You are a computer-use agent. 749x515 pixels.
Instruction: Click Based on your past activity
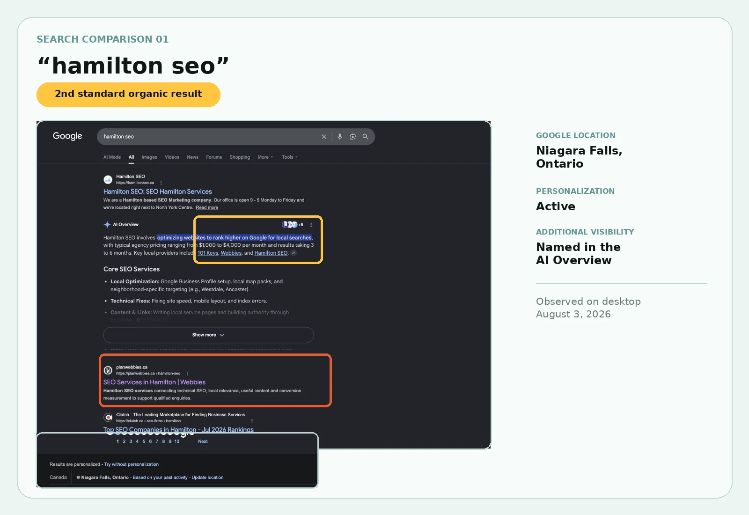(160, 478)
